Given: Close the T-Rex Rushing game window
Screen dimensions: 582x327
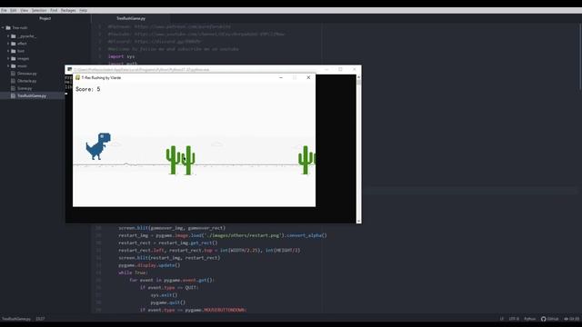Looking at the screenshot, I should (308, 77).
